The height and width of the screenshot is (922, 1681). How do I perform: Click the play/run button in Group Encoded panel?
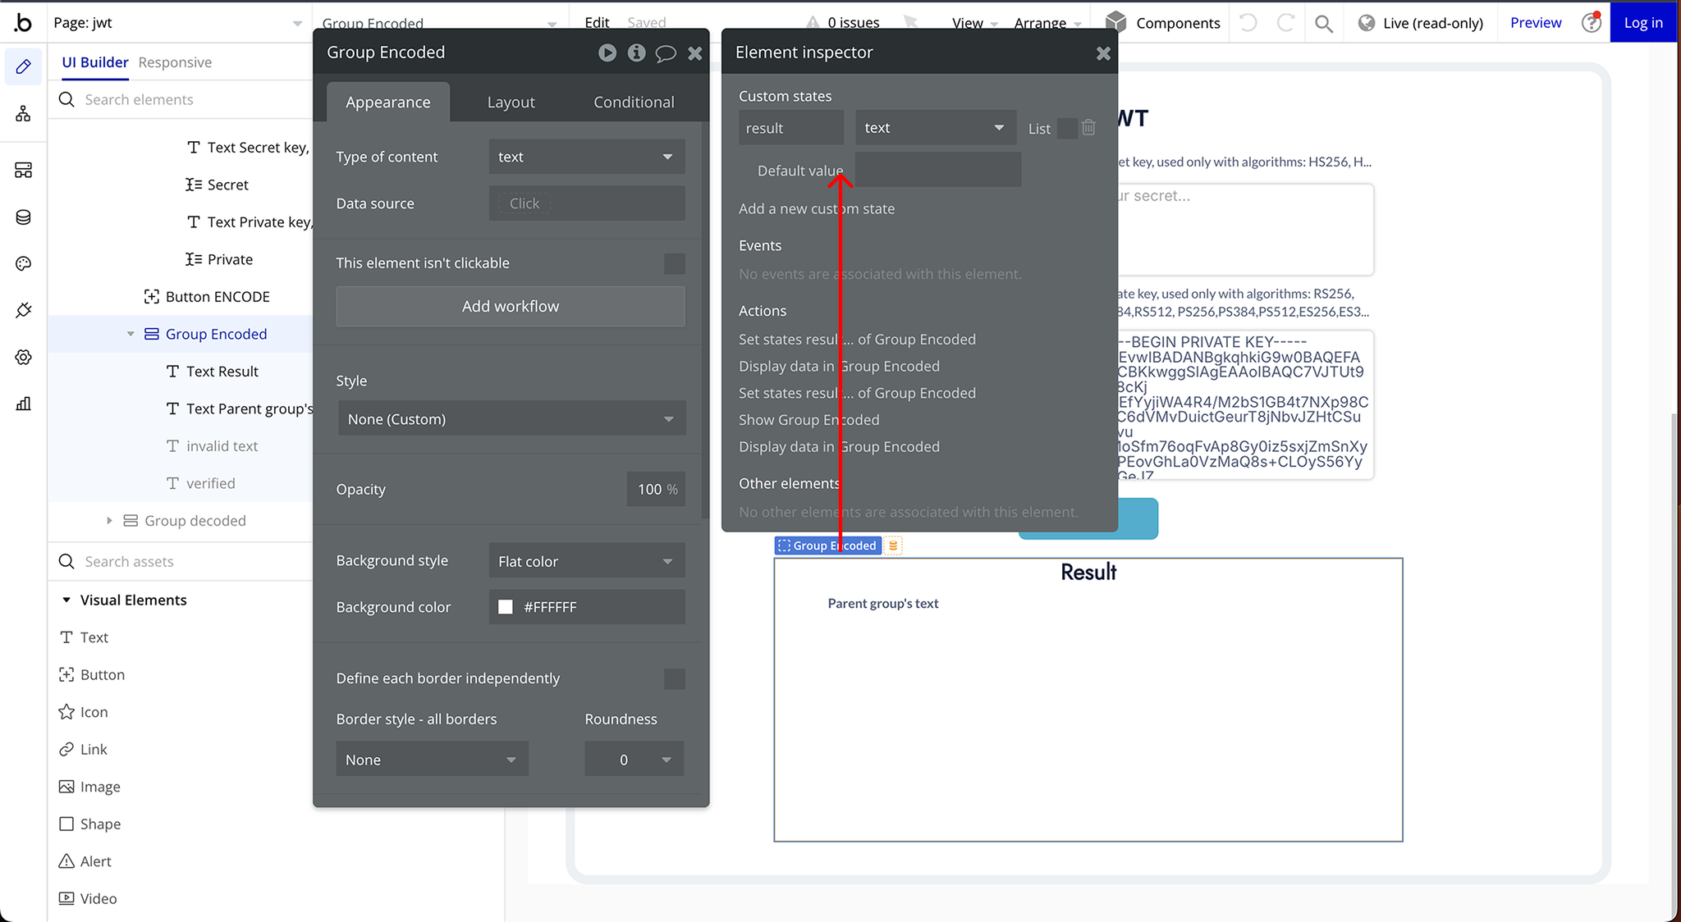607,51
